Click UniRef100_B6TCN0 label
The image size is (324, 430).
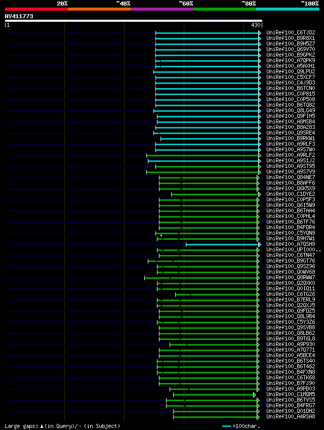291,89
